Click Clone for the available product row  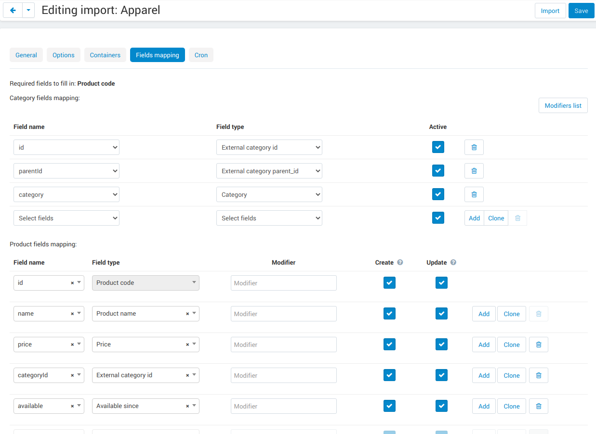[x=512, y=406]
